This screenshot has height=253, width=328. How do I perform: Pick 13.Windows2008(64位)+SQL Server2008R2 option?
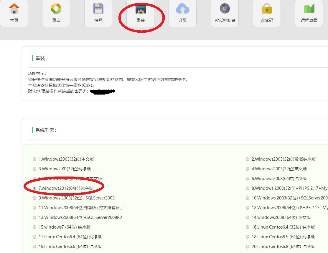pyautogui.click(x=34, y=217)
